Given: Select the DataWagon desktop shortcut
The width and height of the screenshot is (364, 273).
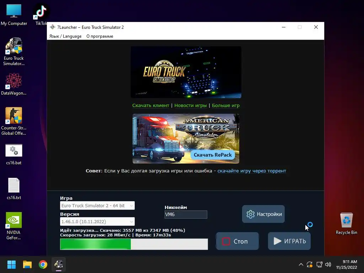Looking at the screenshot, I should pos(14,84).
